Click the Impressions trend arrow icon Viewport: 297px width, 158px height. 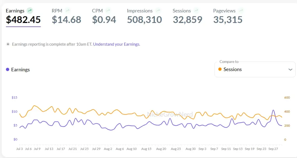[158, 11]
